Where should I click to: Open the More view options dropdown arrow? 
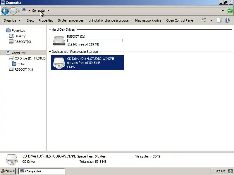(211, 20)
